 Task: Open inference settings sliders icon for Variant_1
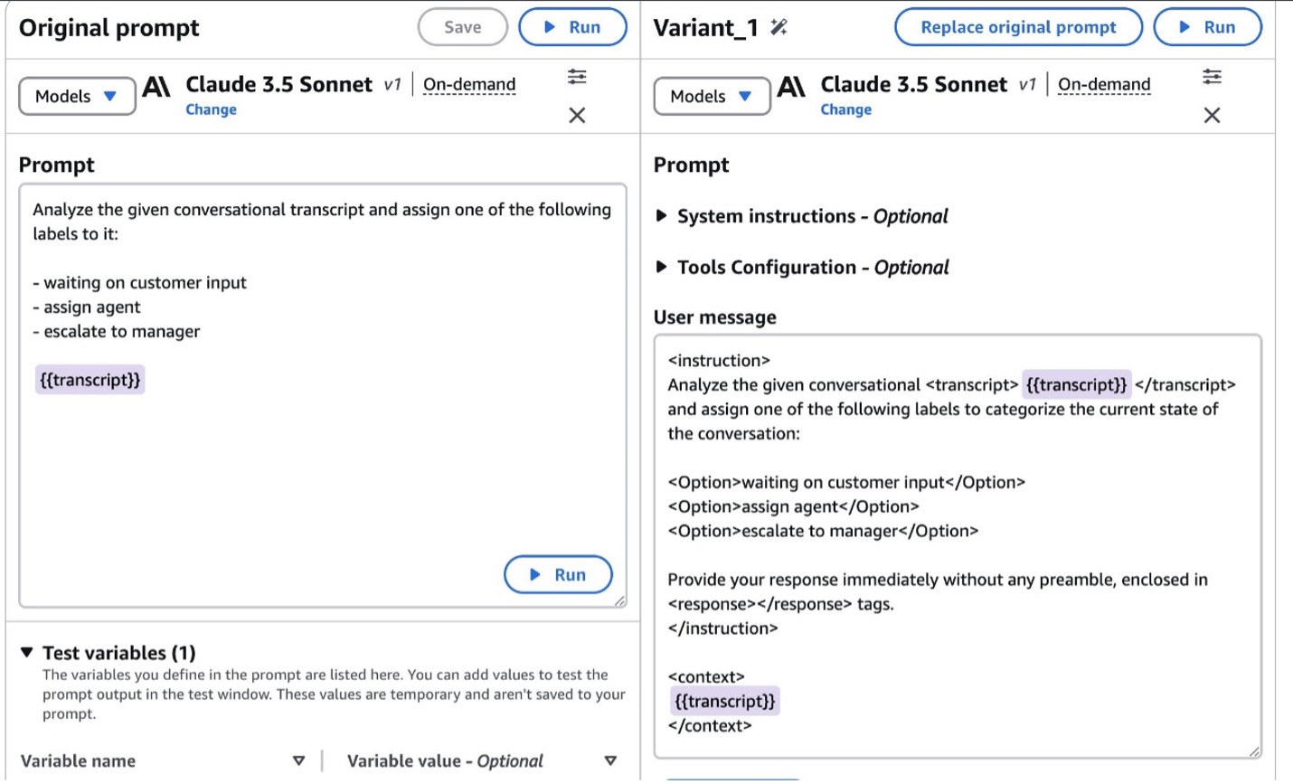click(x=1212, y=77)
